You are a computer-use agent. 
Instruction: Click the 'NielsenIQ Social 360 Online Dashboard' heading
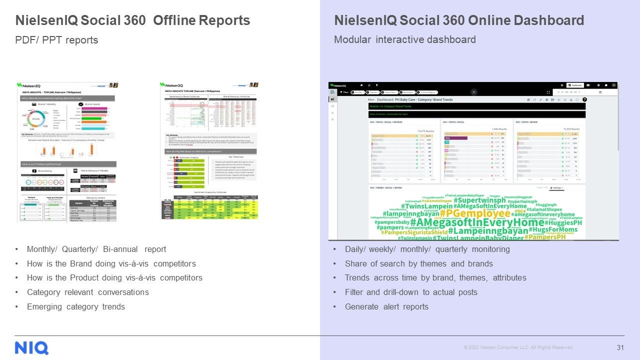pos(459,20)
